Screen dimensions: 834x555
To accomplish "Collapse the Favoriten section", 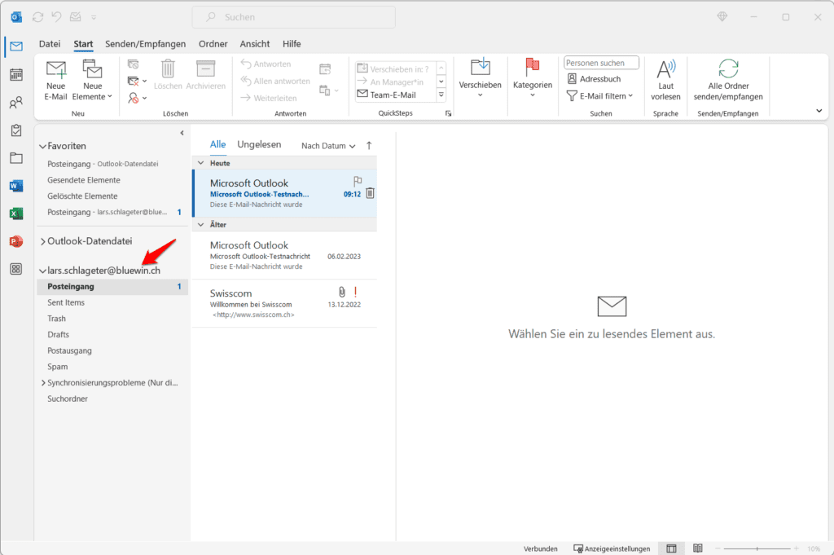I will tap(42, 147).
